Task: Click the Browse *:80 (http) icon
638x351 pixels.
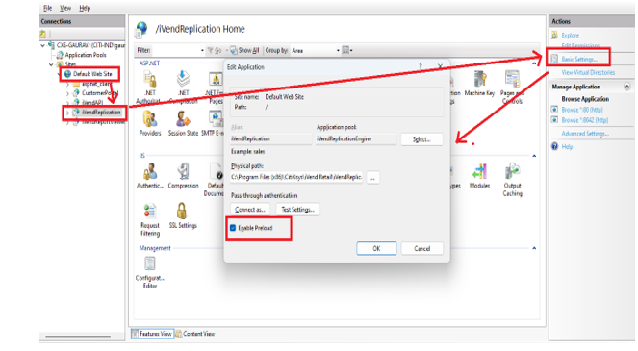Action: pyautogui.click(x=554, y=110)
